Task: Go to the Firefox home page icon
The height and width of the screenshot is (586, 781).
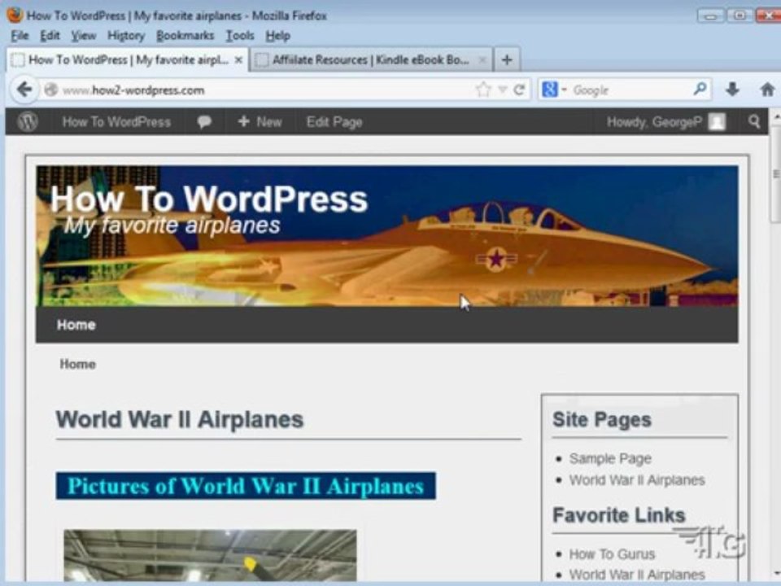Action: (767, 90)
